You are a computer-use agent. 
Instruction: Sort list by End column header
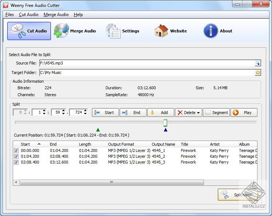[x=63, y=144]
